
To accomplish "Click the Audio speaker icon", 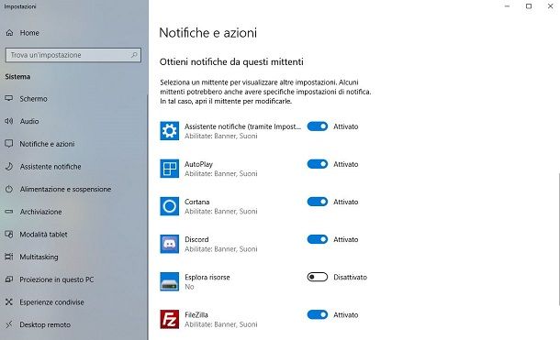I will 9,121.
